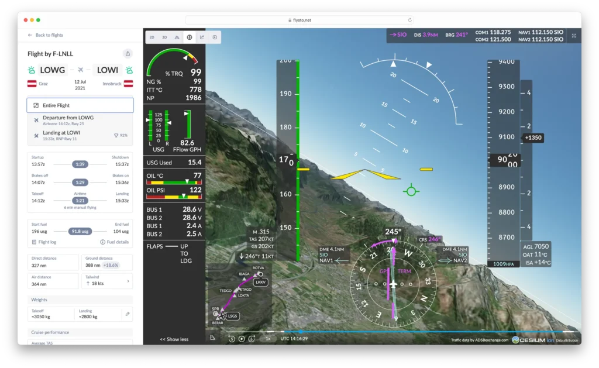Select the terrain profile view icon
The height and width of the screenshot is (368, 599).
(177, 37)
